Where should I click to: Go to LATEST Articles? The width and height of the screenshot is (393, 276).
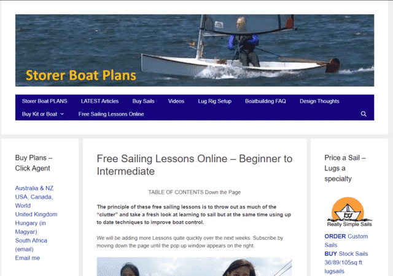point(99,101)
